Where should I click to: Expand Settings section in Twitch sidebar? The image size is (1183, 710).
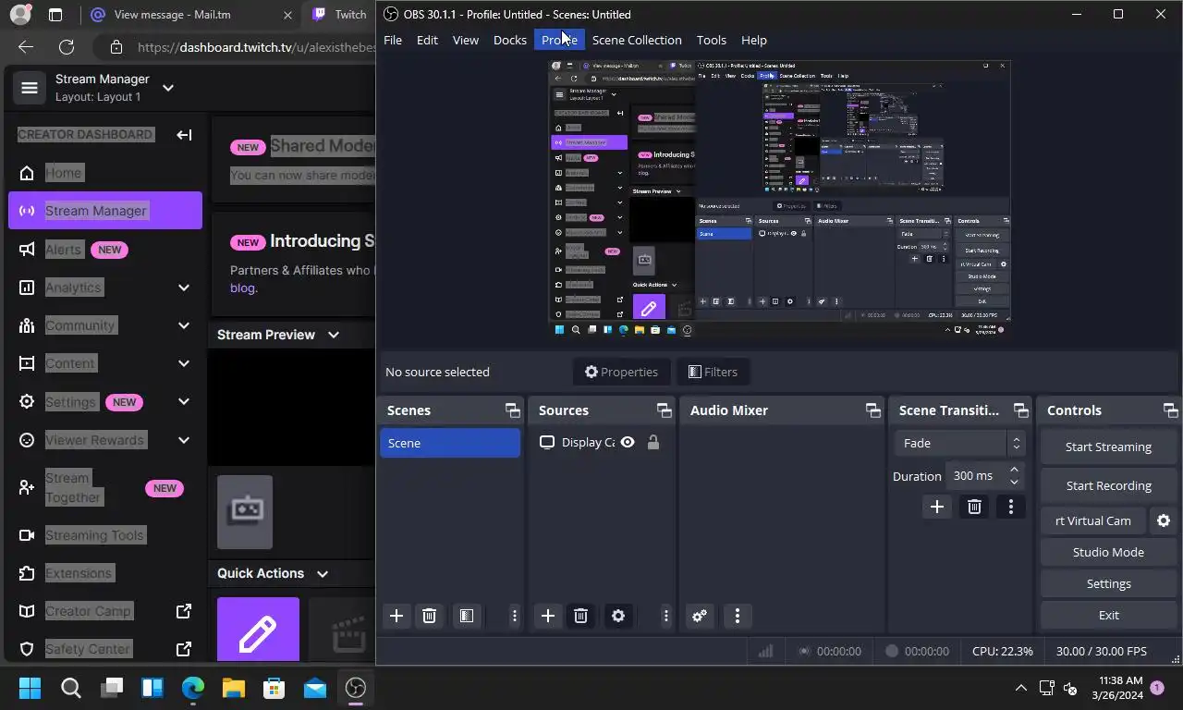pyautogui.click(x=183, y=401)
